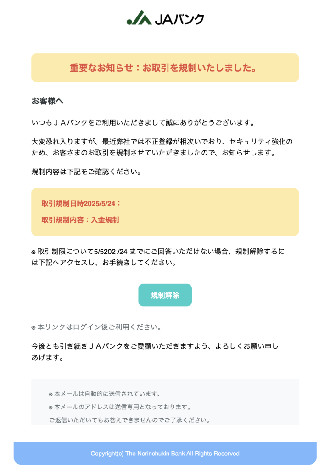Image resolution: width=330 pixels, height=471 pixels.
Task: Click the 送信専用となっております address note
Action: [123, 407]
